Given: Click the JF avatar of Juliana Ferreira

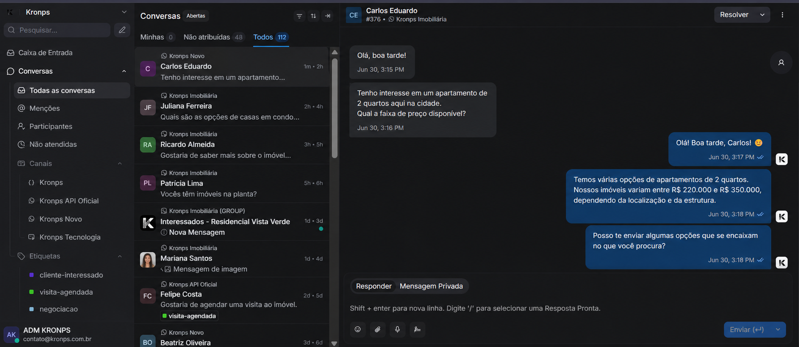Looking at the screenshot, I should tap(148, 107).
